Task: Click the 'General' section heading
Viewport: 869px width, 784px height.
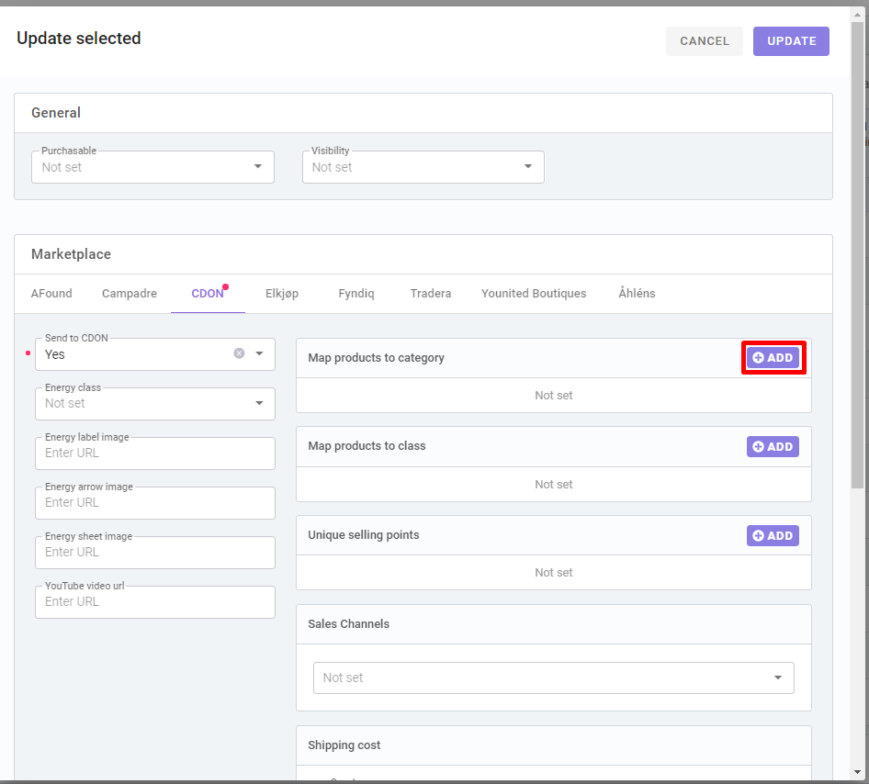Action: 56,113
